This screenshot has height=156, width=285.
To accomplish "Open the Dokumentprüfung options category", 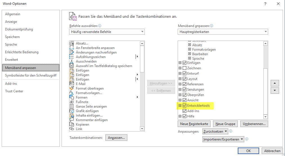I will click(x=31, y=29).
